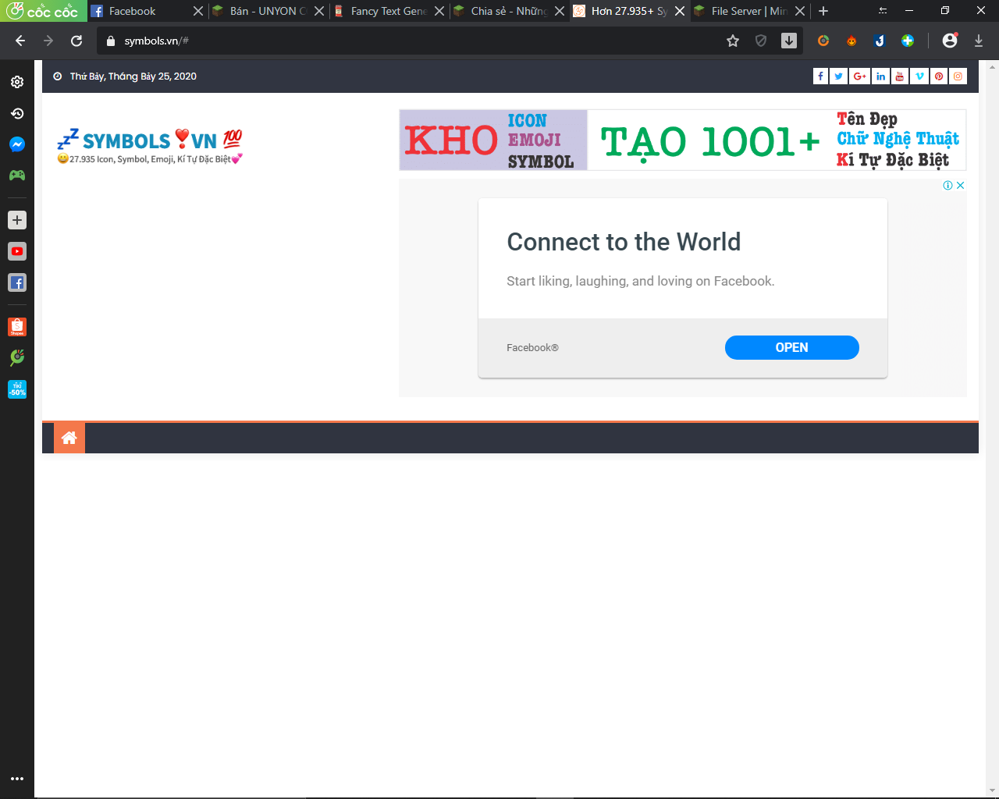Visit the site's Google Plus icon

860,76
